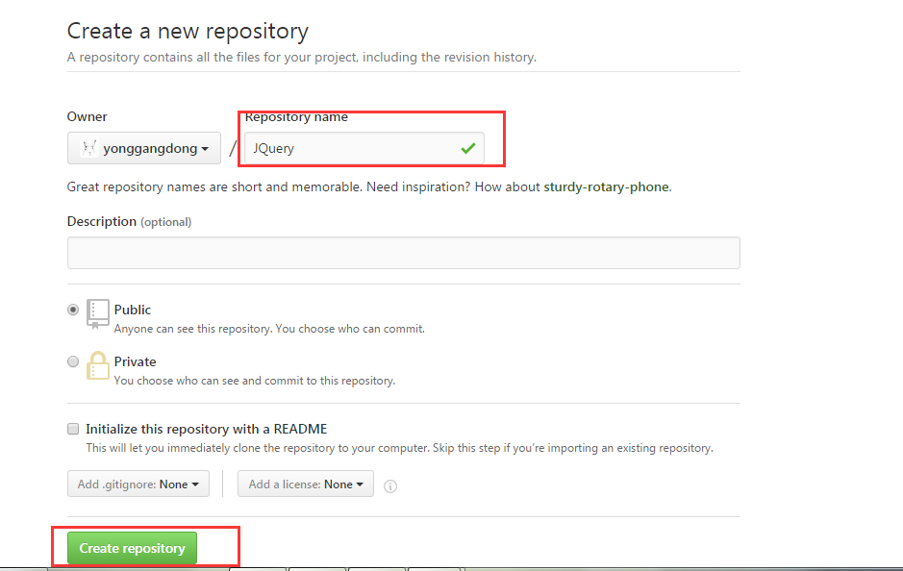Click the Create repository button
Viewport: 903px width, 571px height.
(x=132, y=548)
